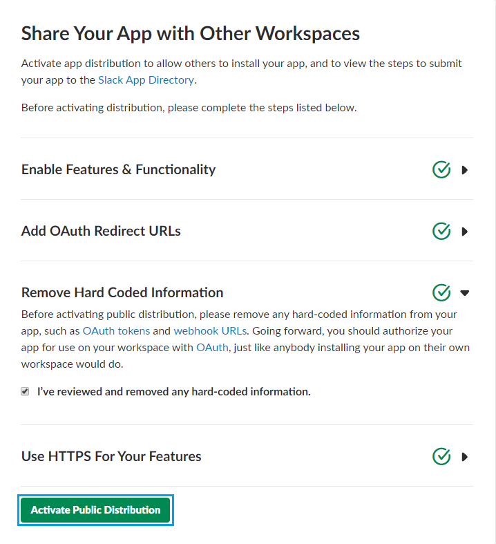
Task: Click the green checkmark beside Add OAuth Redirect URLs
Action: pos(441,231)
